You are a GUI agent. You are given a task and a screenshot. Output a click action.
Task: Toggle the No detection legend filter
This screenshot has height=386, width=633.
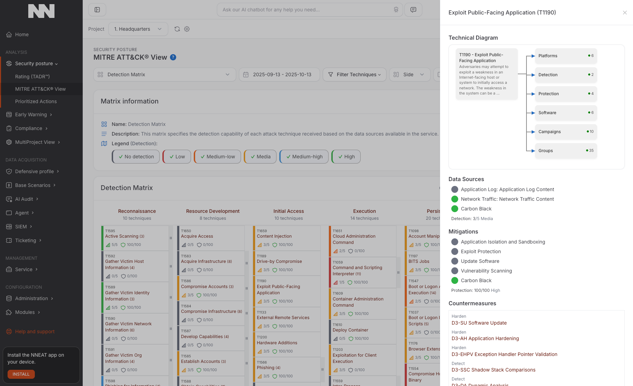click(136, 157)
